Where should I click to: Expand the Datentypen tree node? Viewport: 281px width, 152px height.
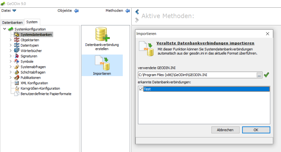point(11,45)
